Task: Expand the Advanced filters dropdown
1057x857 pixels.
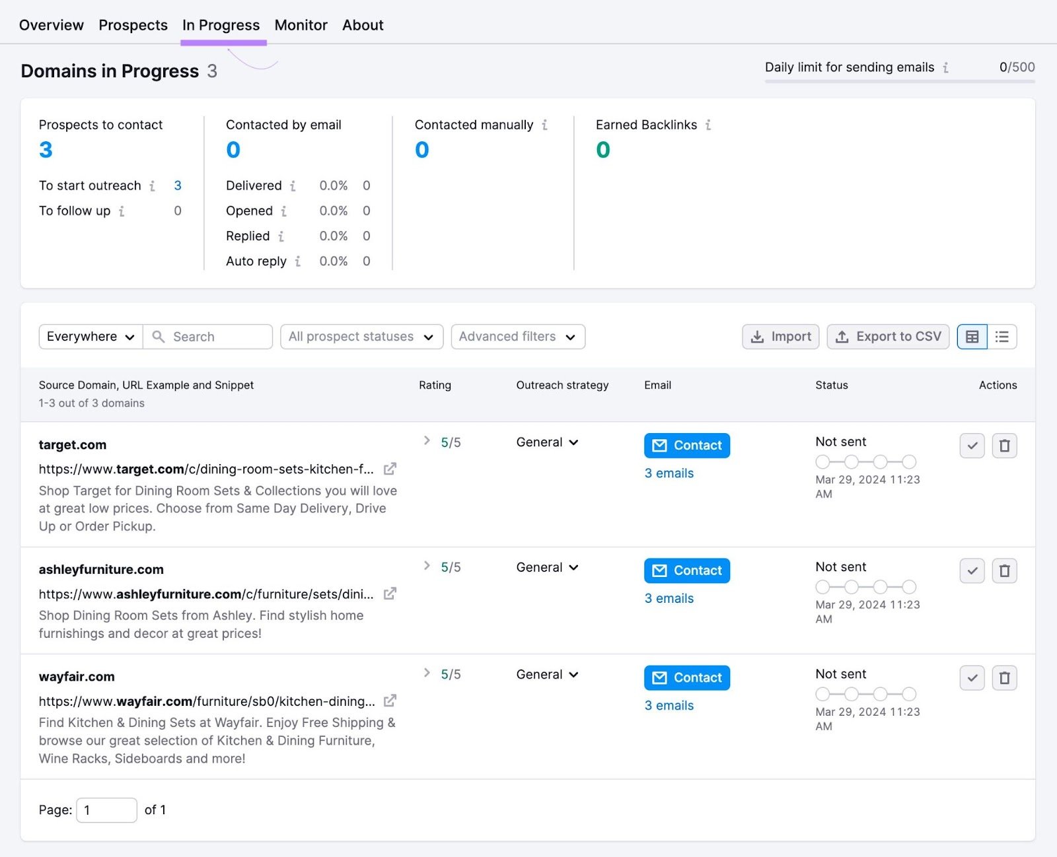Action: [517, 337]
